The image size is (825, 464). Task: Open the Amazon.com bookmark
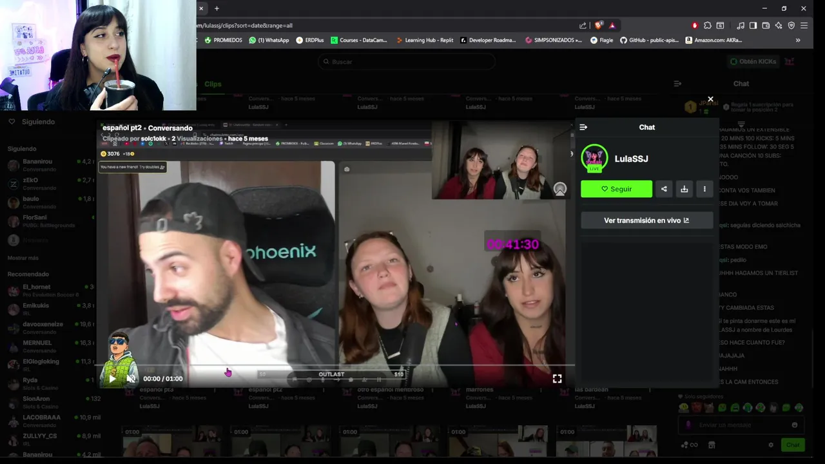tap(713, 40)
